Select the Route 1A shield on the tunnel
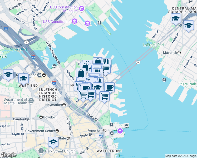Image resolution: width=197 pixels, height=158 pixels. (138, 62)
